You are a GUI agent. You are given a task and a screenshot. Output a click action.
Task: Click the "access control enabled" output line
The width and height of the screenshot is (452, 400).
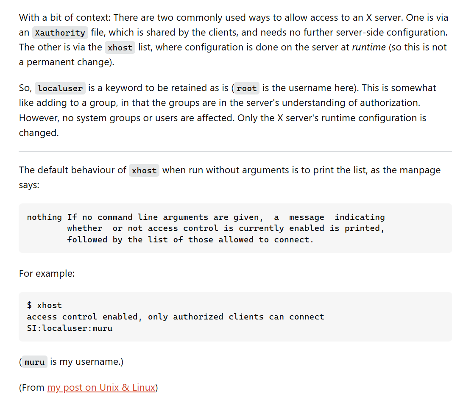pyautogui.click(x=175, y=317)
